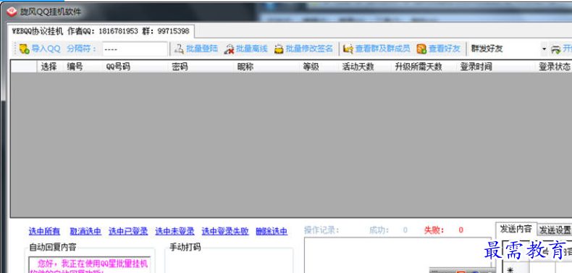Switch to the 发送设置 tab
The height and width of the screenshot is (273, 572).
(x=555, y=230)
